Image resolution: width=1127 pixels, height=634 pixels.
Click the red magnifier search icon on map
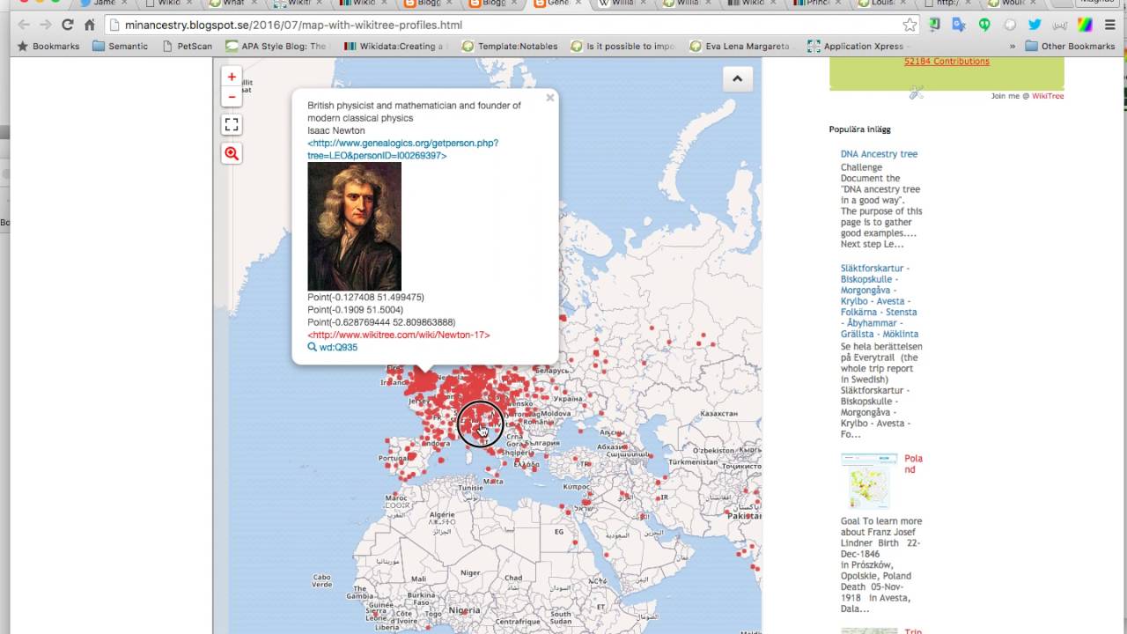tap(232, 153)
